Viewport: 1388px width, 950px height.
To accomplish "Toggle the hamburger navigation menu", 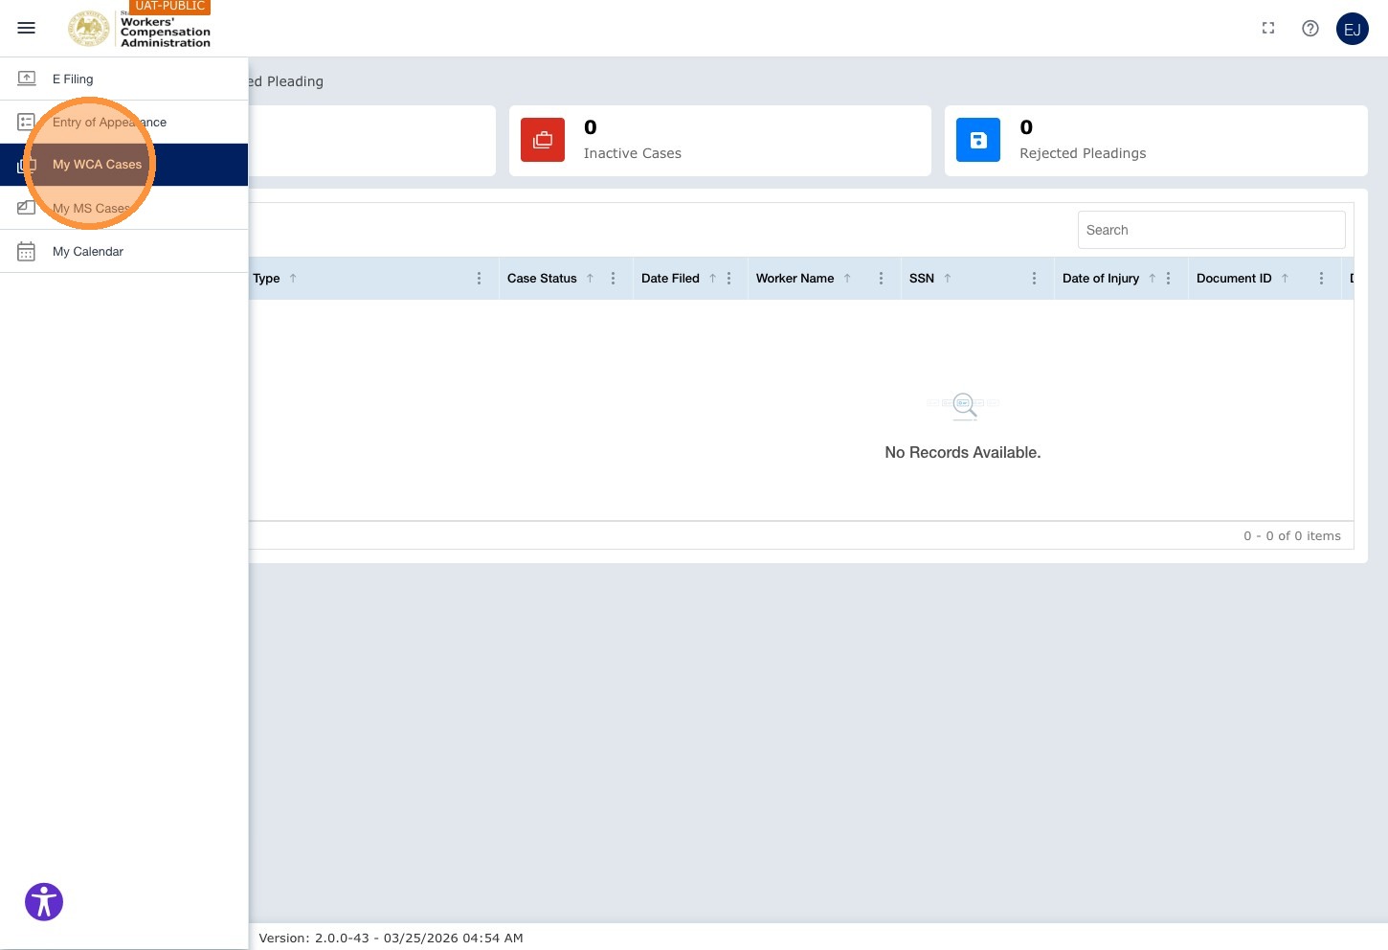I will coord(27,28).
